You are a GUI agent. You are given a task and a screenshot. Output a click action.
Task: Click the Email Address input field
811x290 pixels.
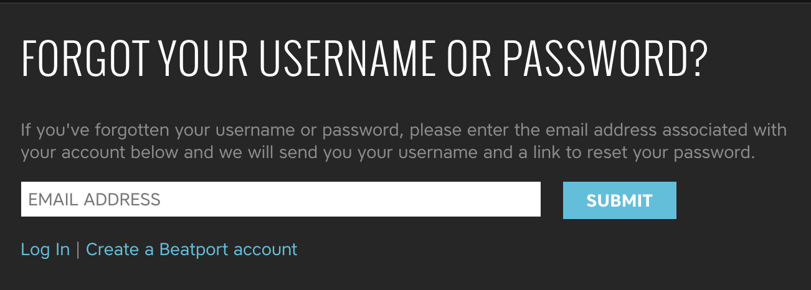click(x=280, y=199)
